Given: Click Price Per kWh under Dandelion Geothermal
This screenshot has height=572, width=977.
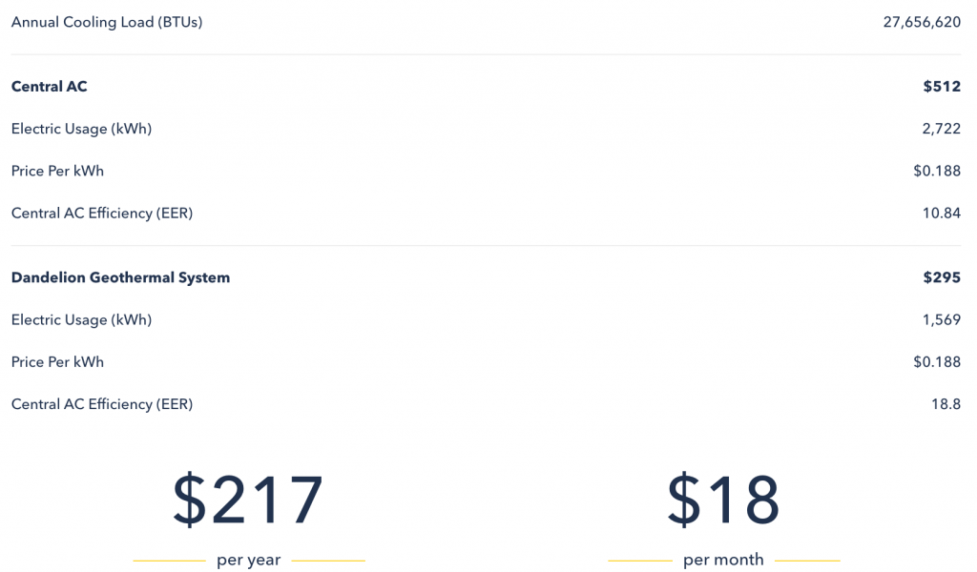Looking at the screenshot, I should (57, 362).
